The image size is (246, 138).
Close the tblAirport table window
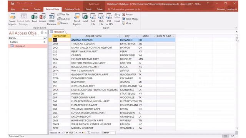click(236, 32)
